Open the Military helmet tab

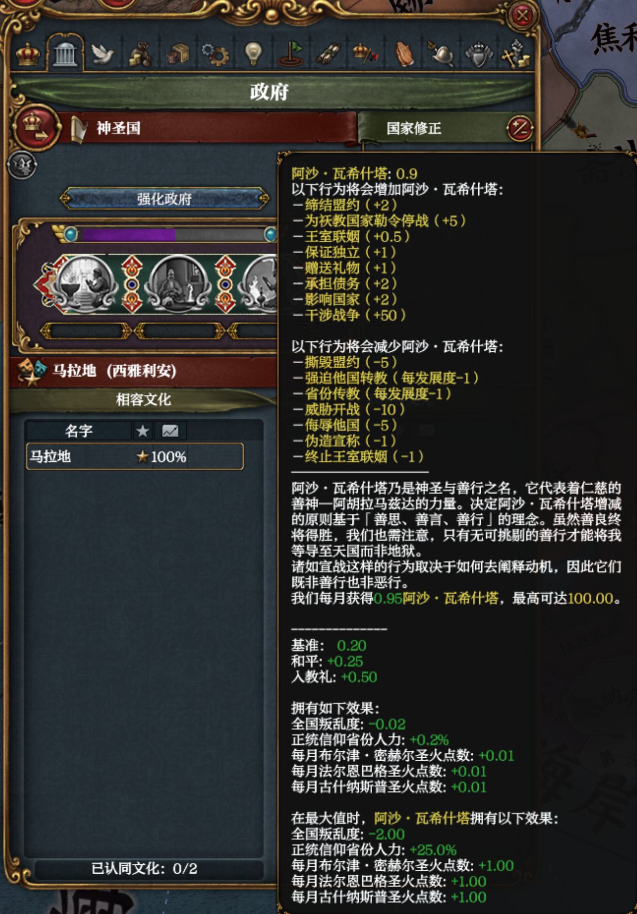[441, 54]
